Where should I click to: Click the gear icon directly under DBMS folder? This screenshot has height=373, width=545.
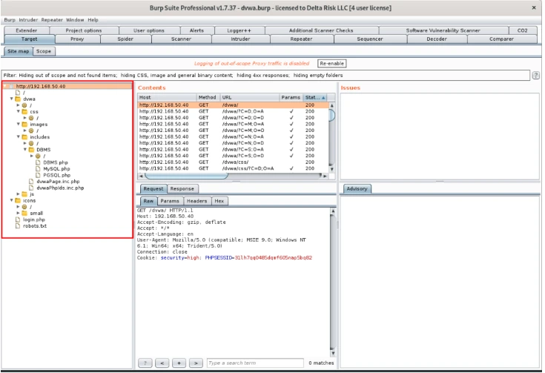(38, 156)
